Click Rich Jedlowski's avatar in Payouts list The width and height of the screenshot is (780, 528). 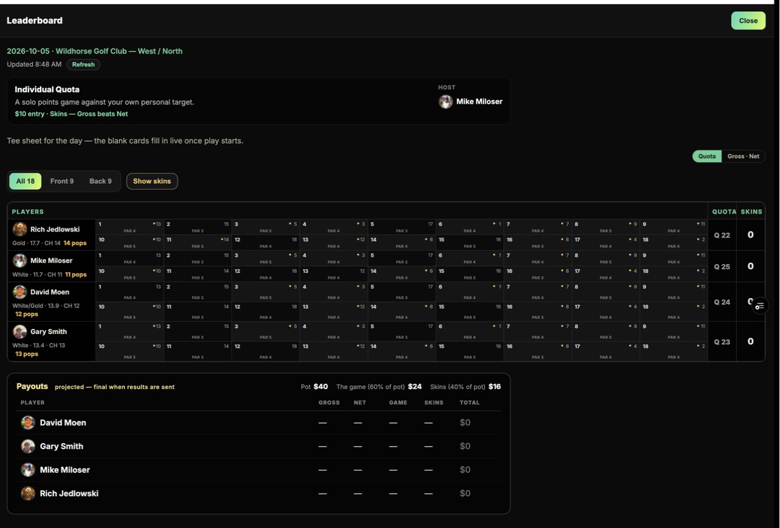[x=28, y=493]
